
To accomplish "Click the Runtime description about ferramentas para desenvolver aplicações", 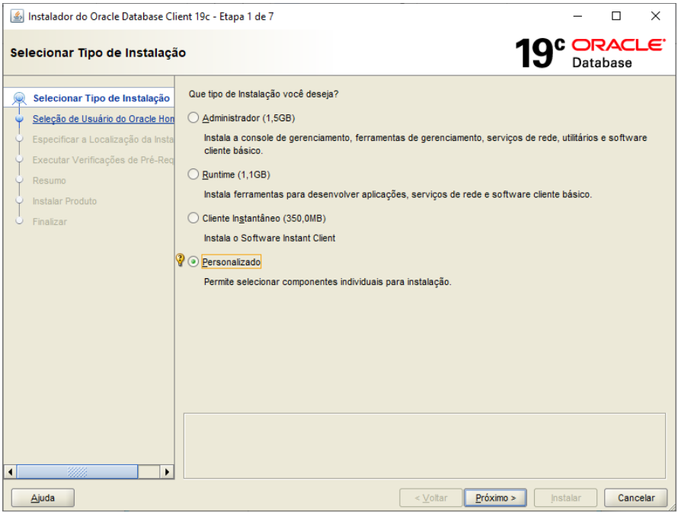I will (x=398, y=194).
